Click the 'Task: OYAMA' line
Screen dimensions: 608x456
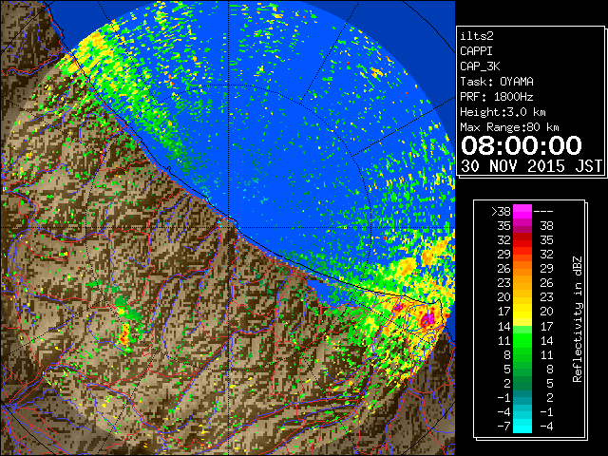coord(497,82)
